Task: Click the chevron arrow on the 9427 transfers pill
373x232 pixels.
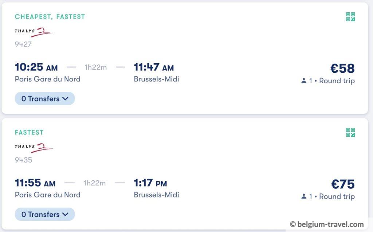Action: point(65,99)
